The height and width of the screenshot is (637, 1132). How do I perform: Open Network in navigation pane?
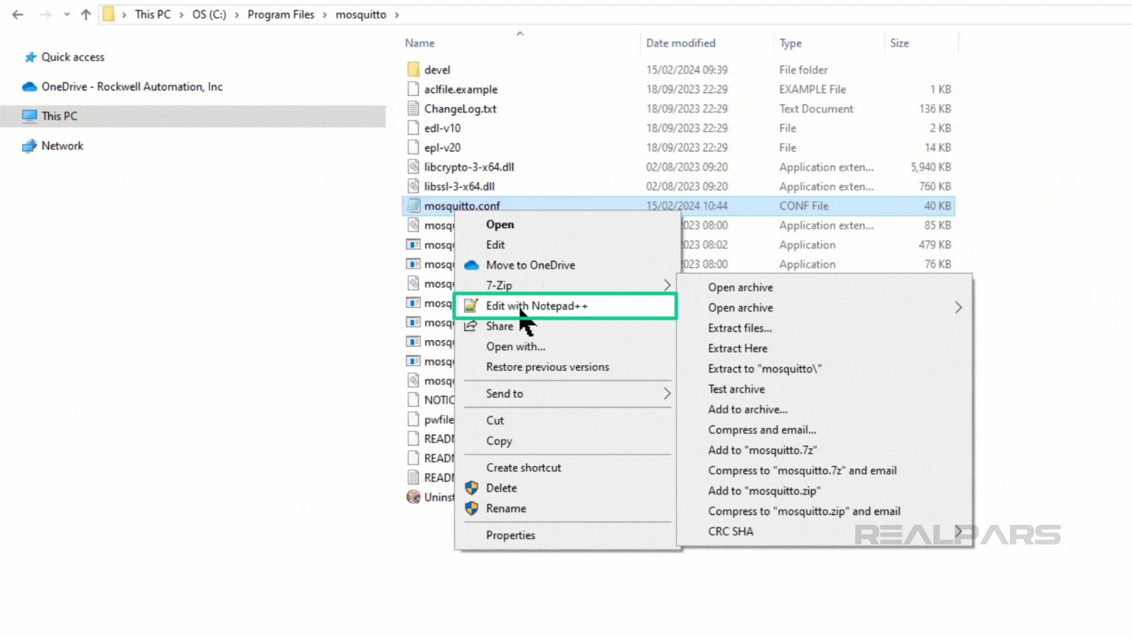click(62, 146)
